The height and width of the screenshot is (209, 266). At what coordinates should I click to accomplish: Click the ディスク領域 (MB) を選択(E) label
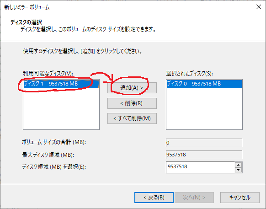point(54,167)
